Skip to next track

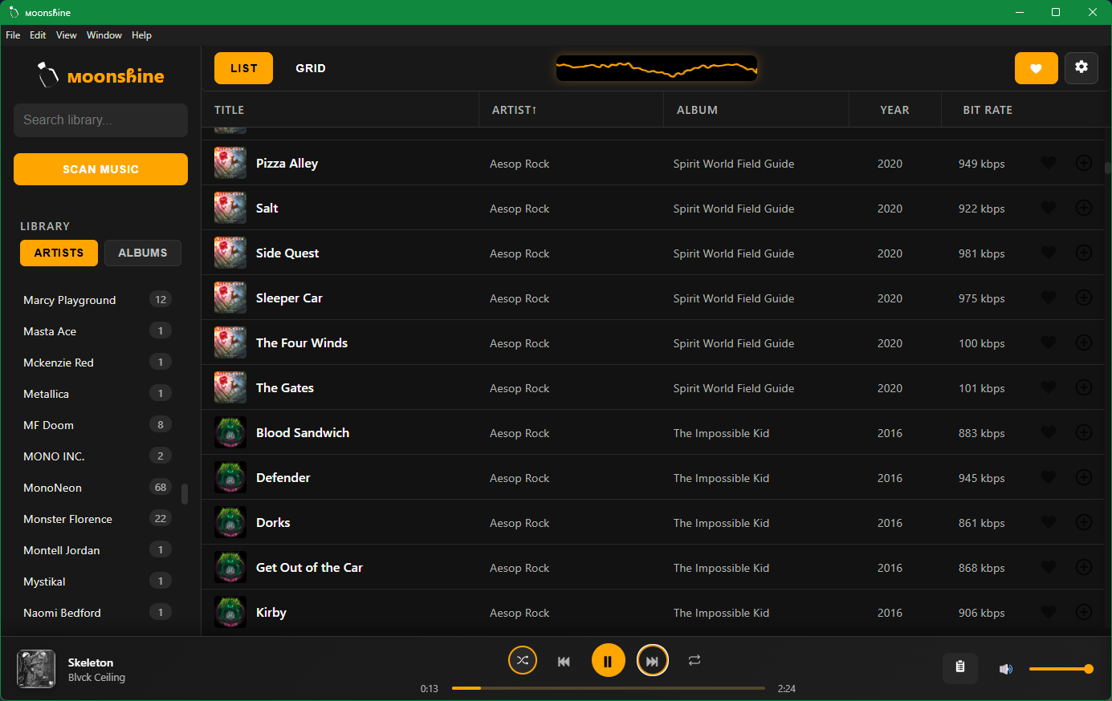pyautogui.click(x=652, y=661)
